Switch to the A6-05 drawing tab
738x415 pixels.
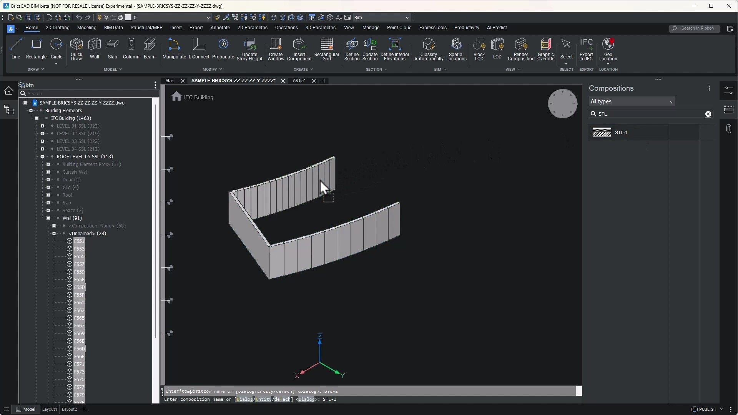click(299, 81)
